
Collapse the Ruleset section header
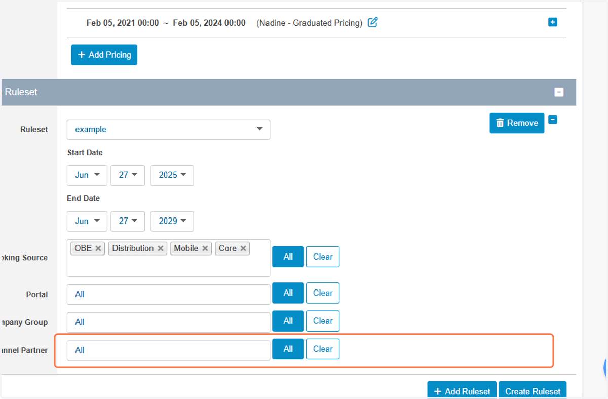tap(559, 92)
